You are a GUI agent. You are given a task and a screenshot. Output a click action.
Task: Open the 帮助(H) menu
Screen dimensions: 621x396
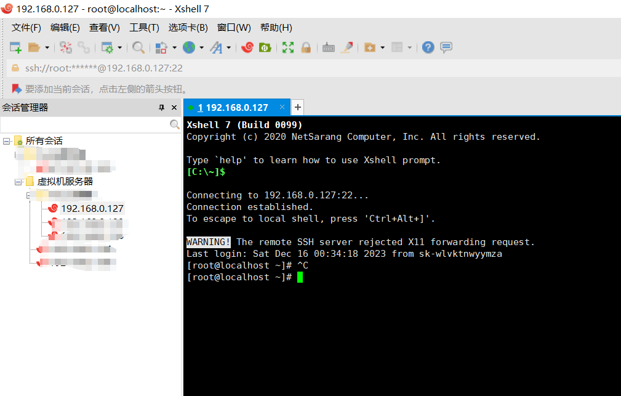pos(276,27)
